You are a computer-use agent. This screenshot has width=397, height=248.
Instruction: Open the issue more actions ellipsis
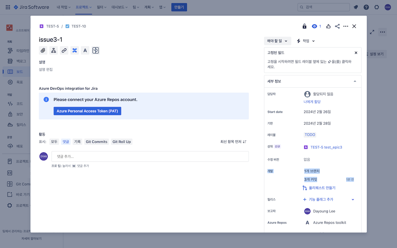coord(346,26)
